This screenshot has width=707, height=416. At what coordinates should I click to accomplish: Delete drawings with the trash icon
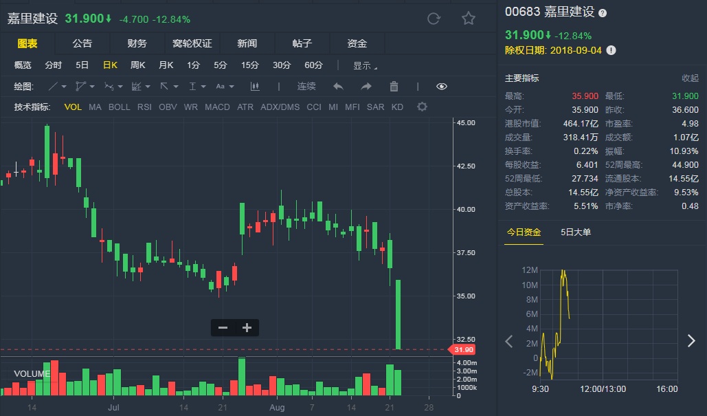394,87
